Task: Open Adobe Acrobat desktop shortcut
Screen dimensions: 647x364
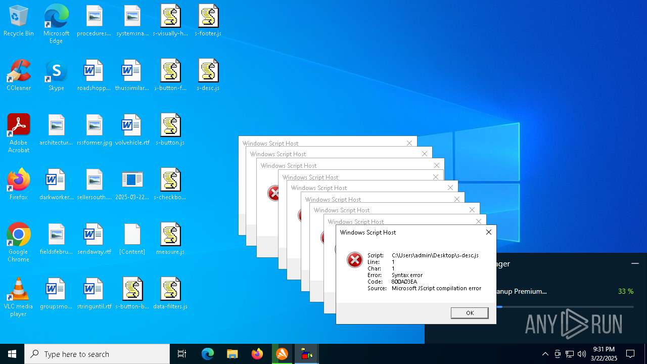Action: [19, 133]
